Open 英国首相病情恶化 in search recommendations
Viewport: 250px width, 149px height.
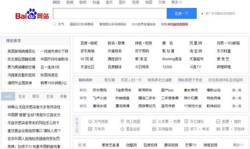(21, 51)
